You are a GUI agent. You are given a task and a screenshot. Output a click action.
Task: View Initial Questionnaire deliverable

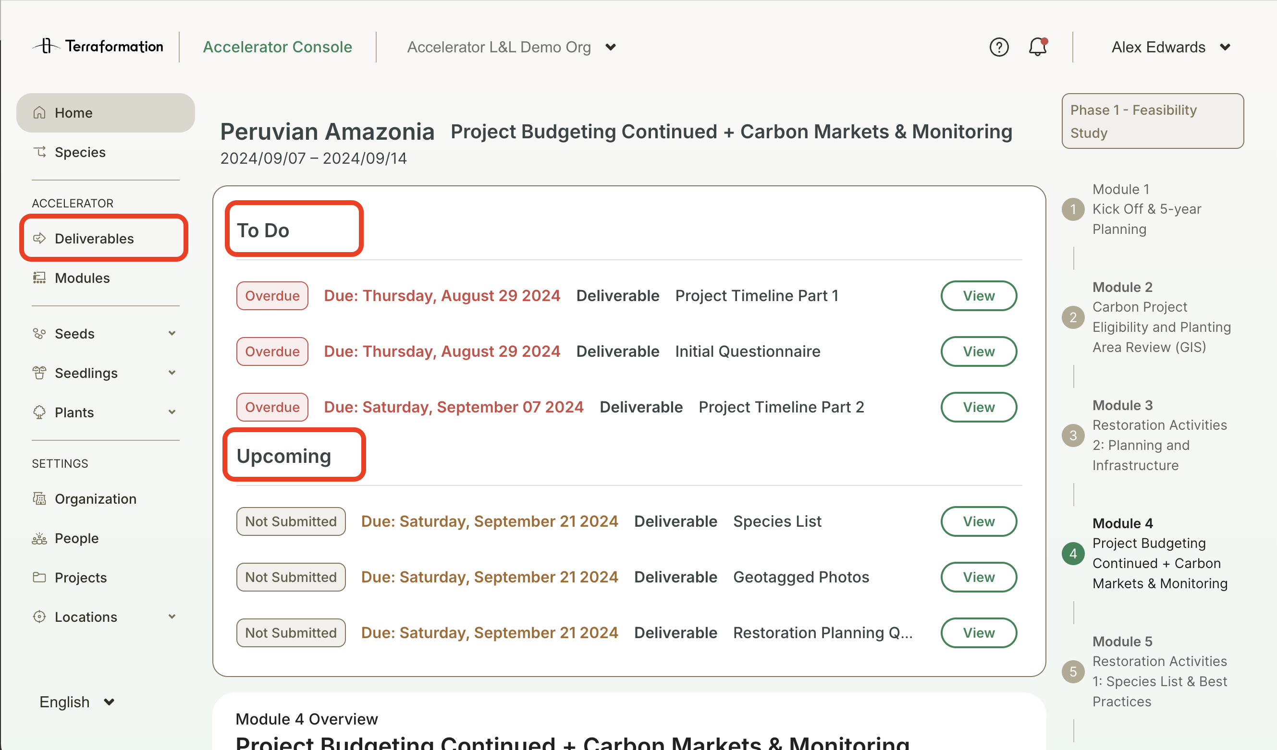pyautogui.click(x=979, y=351)
